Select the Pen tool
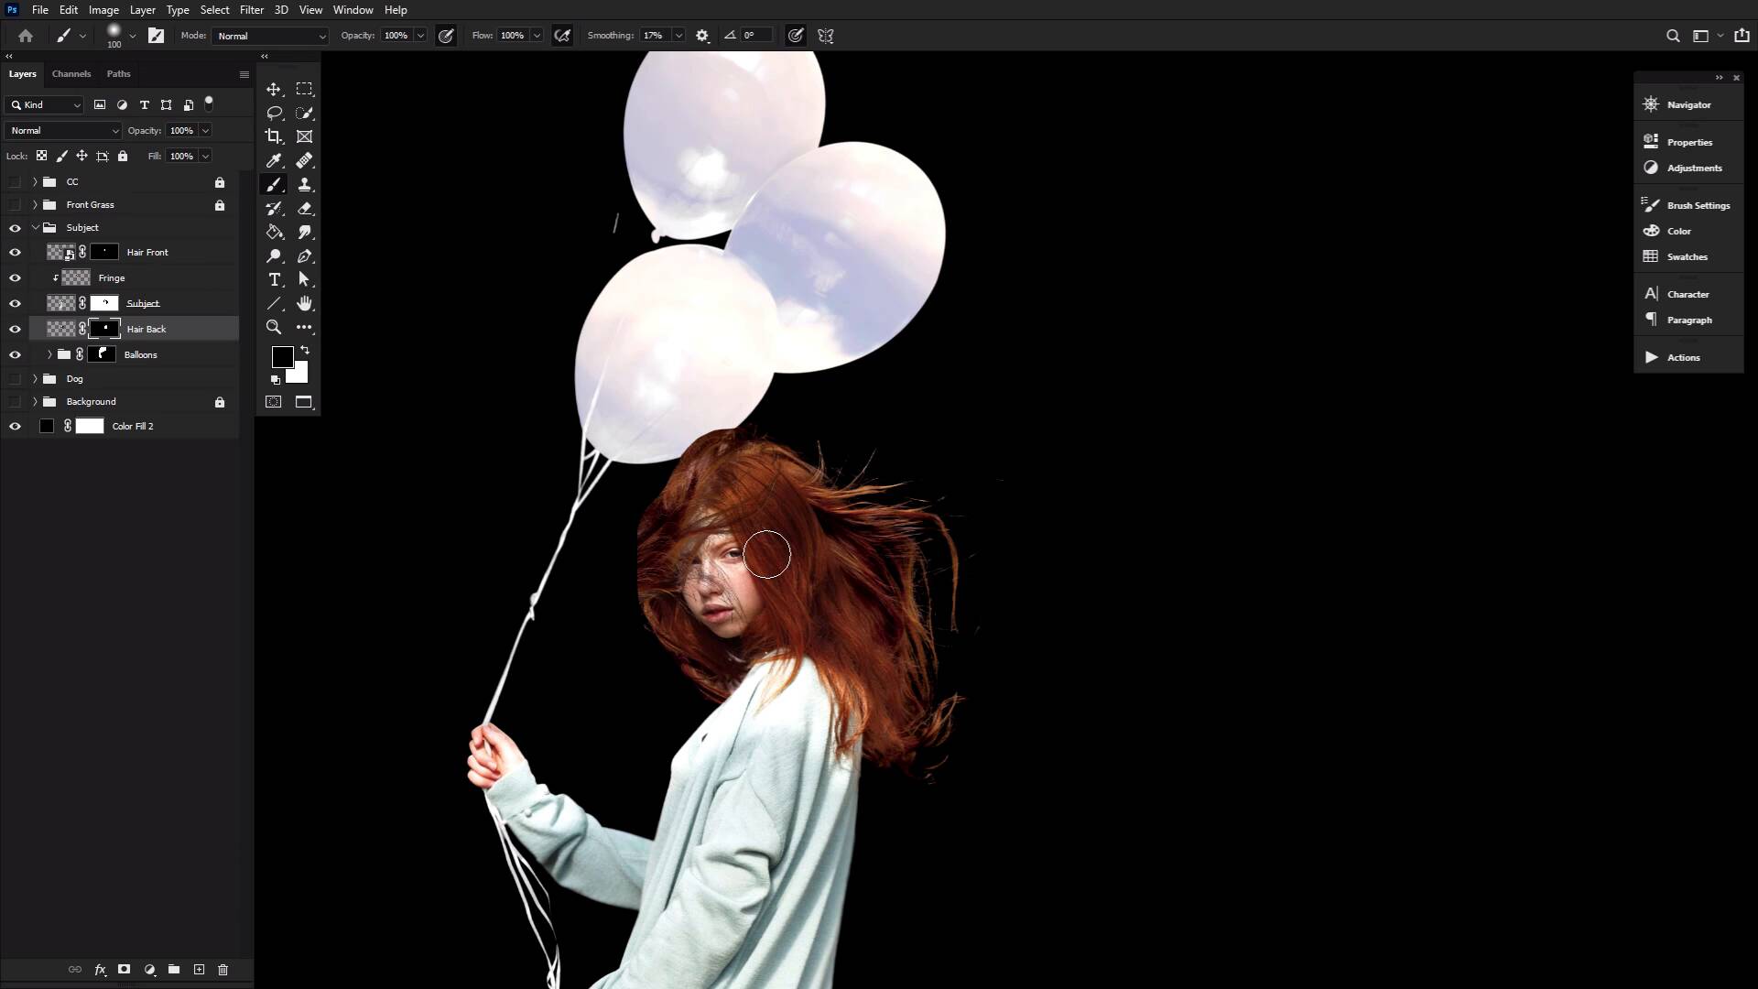1758x989 pixels. [x=305, y=255]
